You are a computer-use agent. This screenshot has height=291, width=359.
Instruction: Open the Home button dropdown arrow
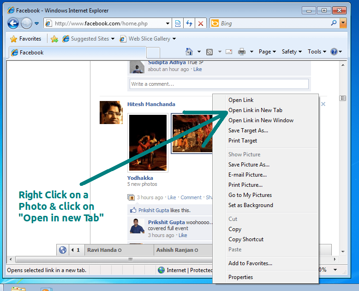pyautogui.click(x=199, y=52)
